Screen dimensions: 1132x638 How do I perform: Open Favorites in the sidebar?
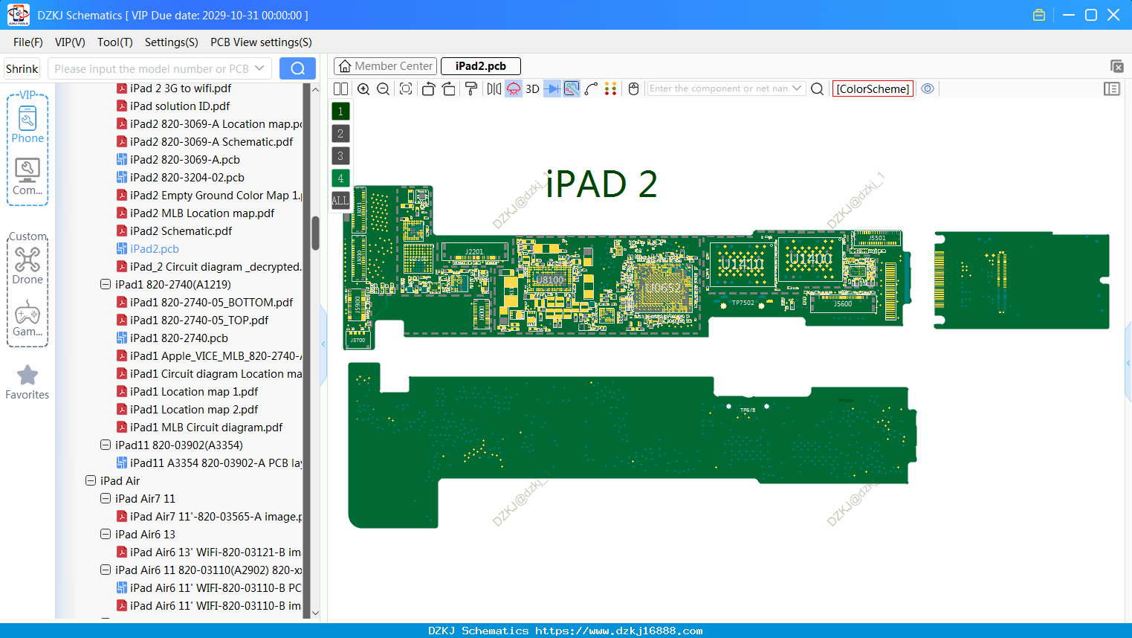[x=28, y=382]
